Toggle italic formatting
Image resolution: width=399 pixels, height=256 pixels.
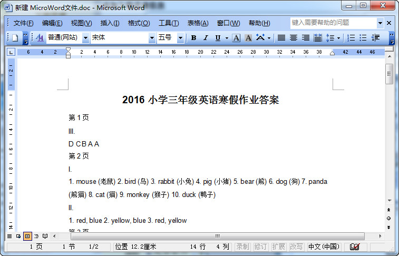tap(206, 38)
